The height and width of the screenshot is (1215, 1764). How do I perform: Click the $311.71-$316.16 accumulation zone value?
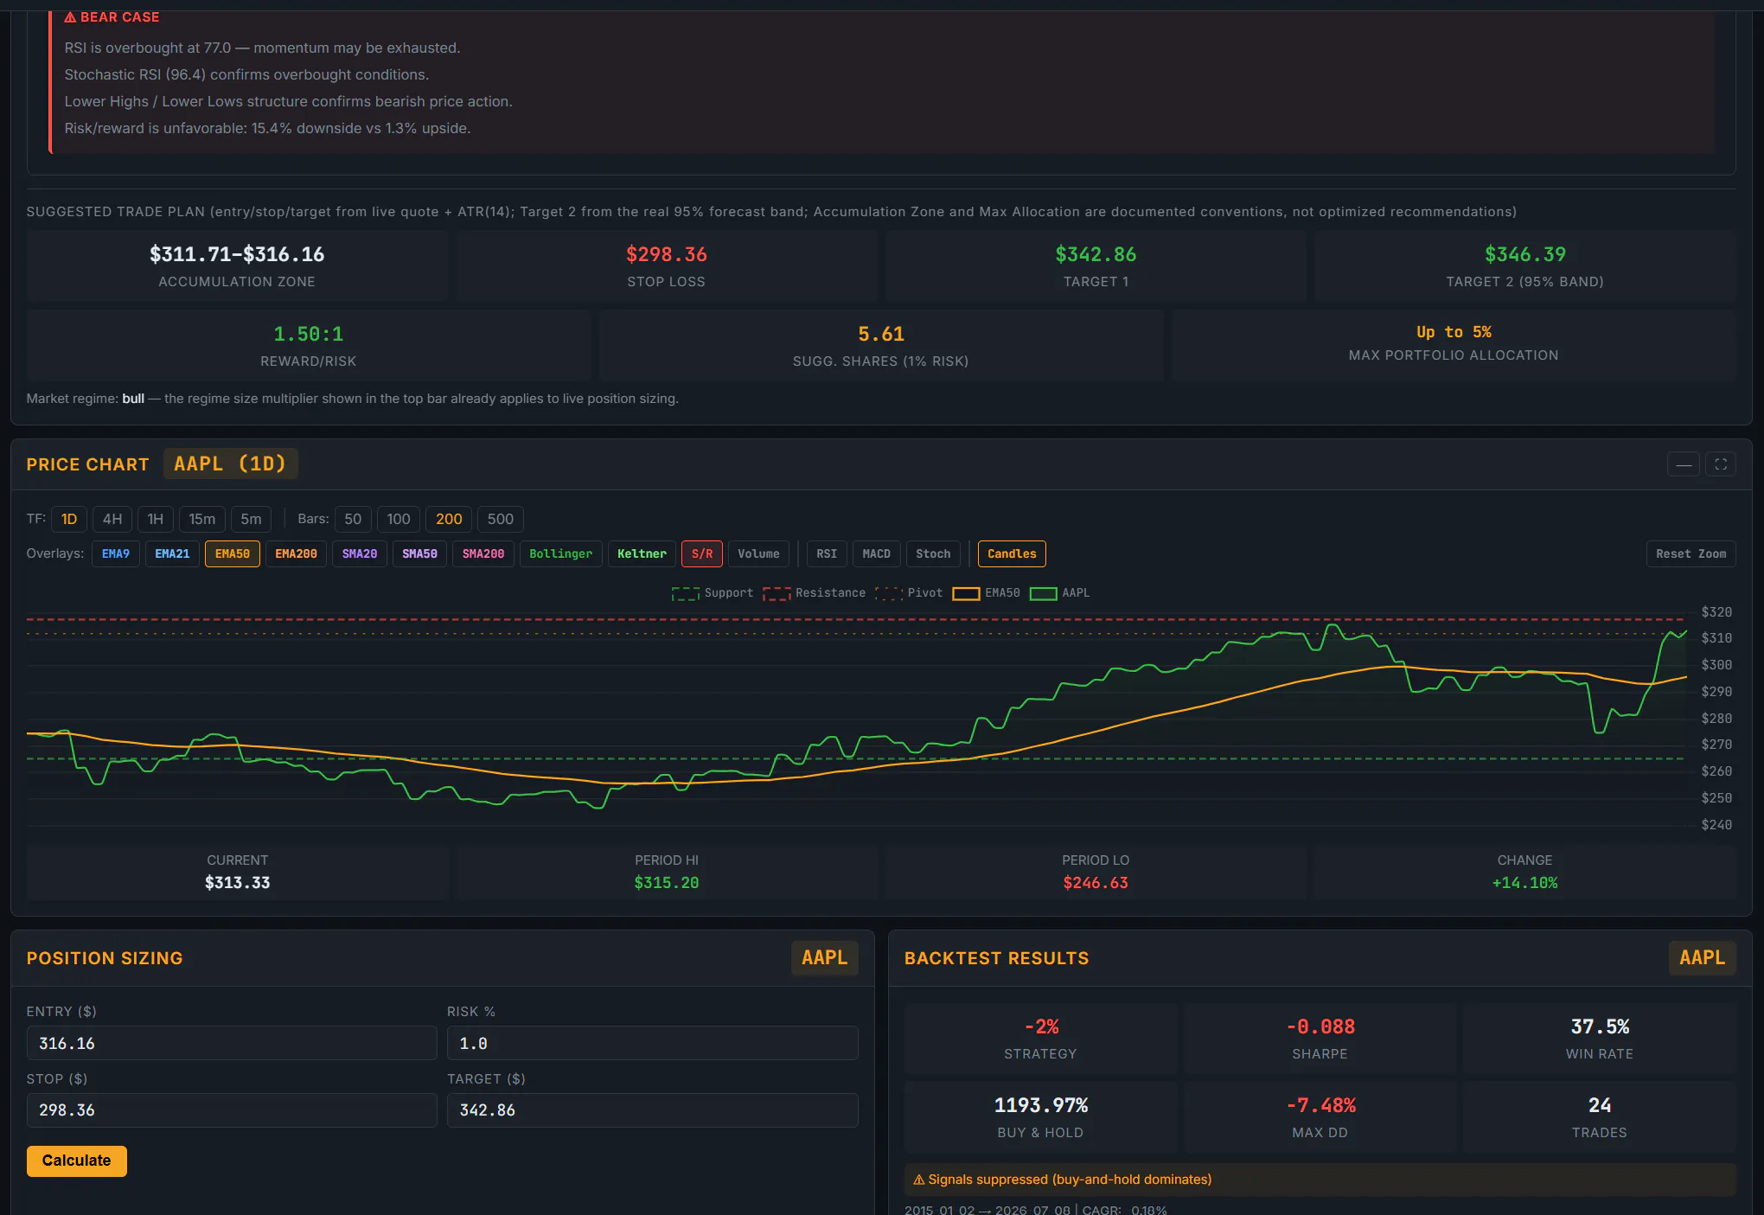pos(237,254)
